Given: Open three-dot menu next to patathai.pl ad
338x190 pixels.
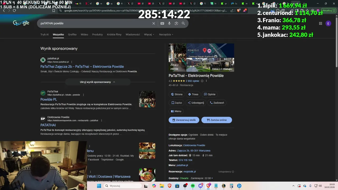Looking at the screenshot, I should [72, 62].
